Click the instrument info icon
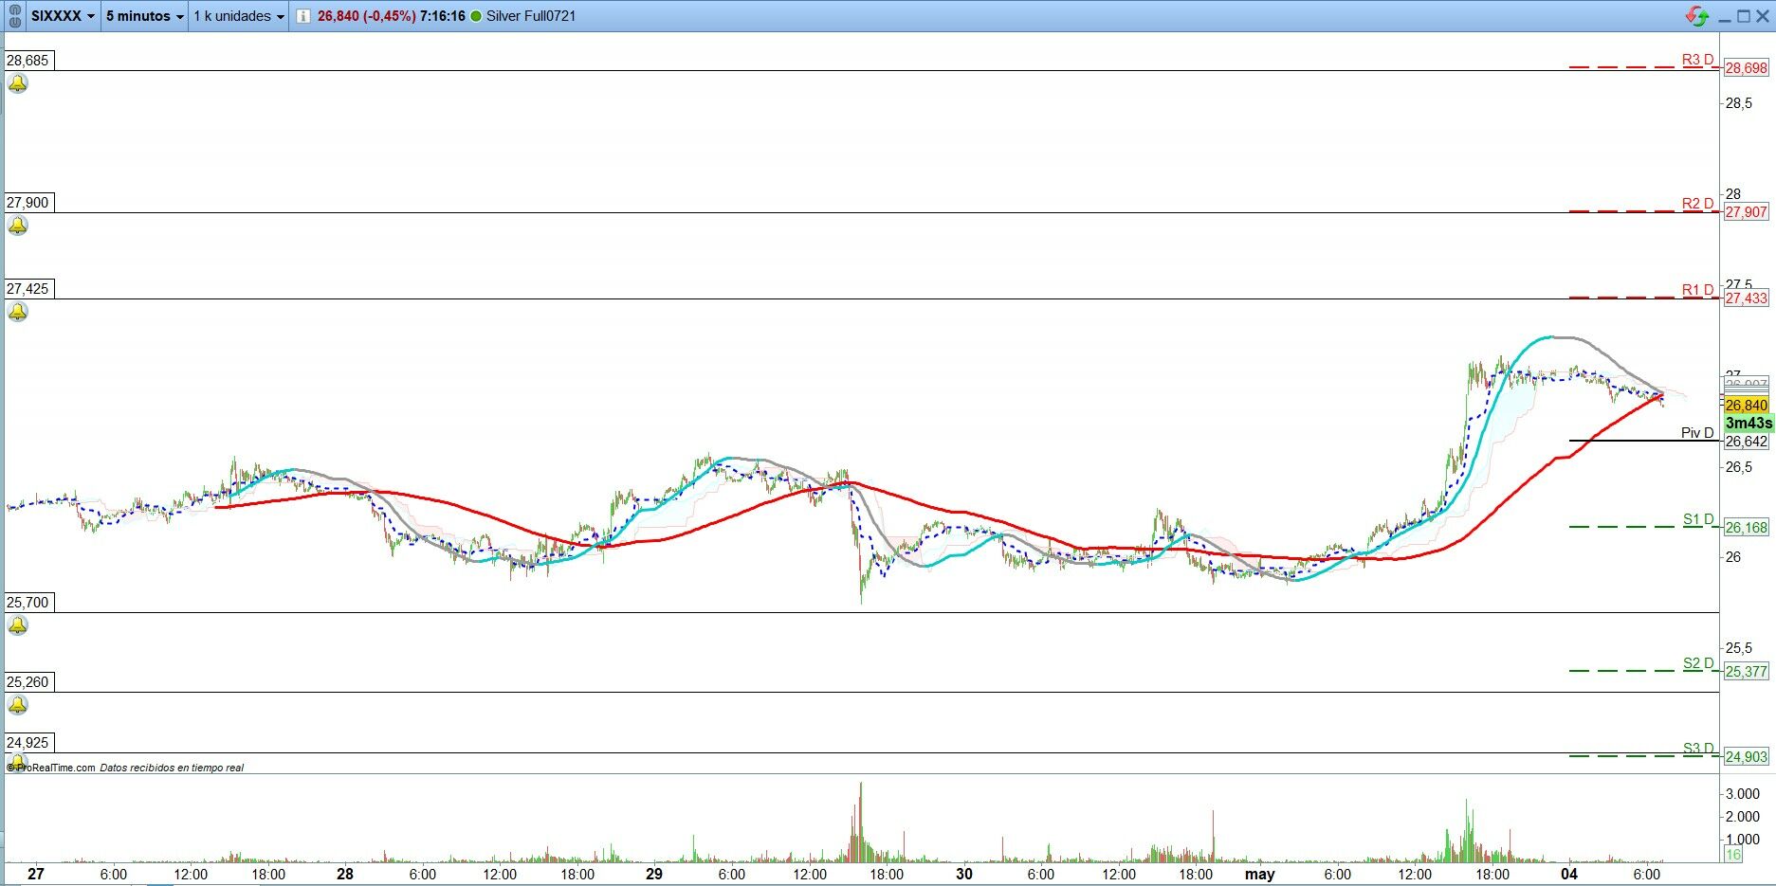The width and height of the screenshot is (1776, 886). click(x=302, y=16)
